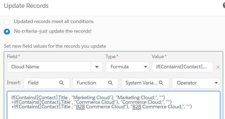Open the Cloud Name field dropdown arrow

(97, 67)
